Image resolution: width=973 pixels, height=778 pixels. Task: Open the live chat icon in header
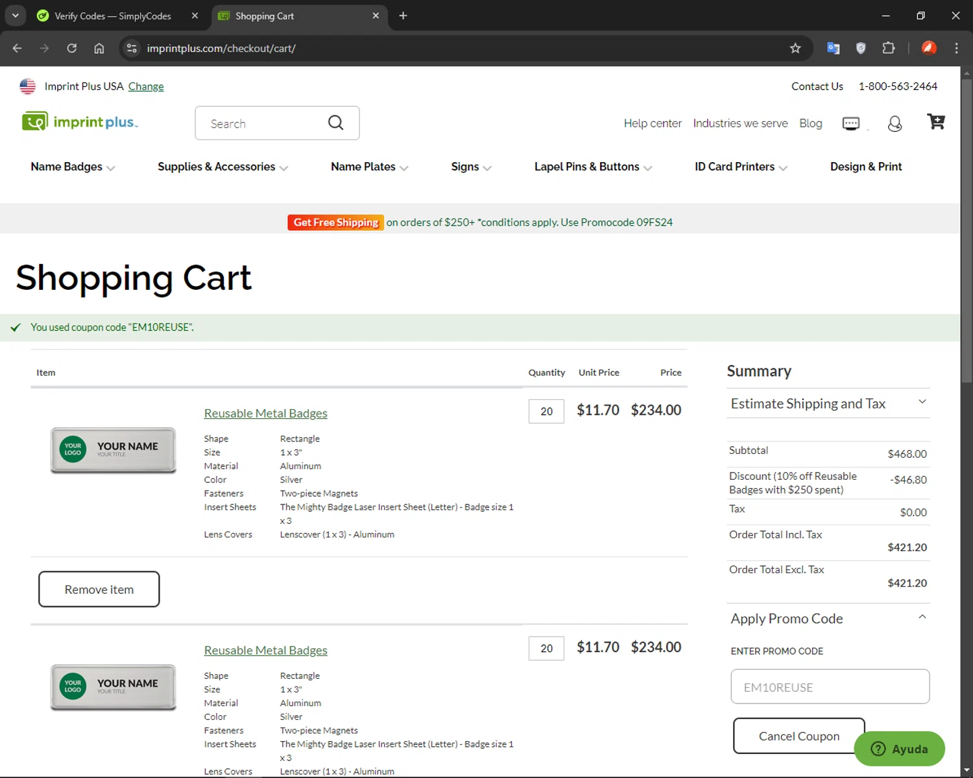851,123
